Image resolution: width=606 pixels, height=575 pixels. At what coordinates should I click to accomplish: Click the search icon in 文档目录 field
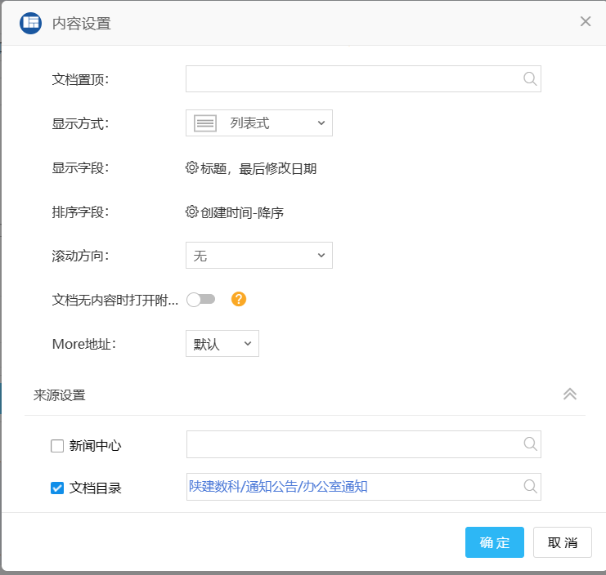coord(530,487)
